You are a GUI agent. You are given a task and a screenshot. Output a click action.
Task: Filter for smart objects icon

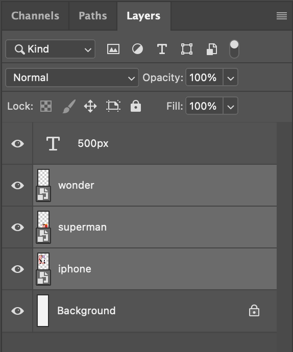(212, 49)
